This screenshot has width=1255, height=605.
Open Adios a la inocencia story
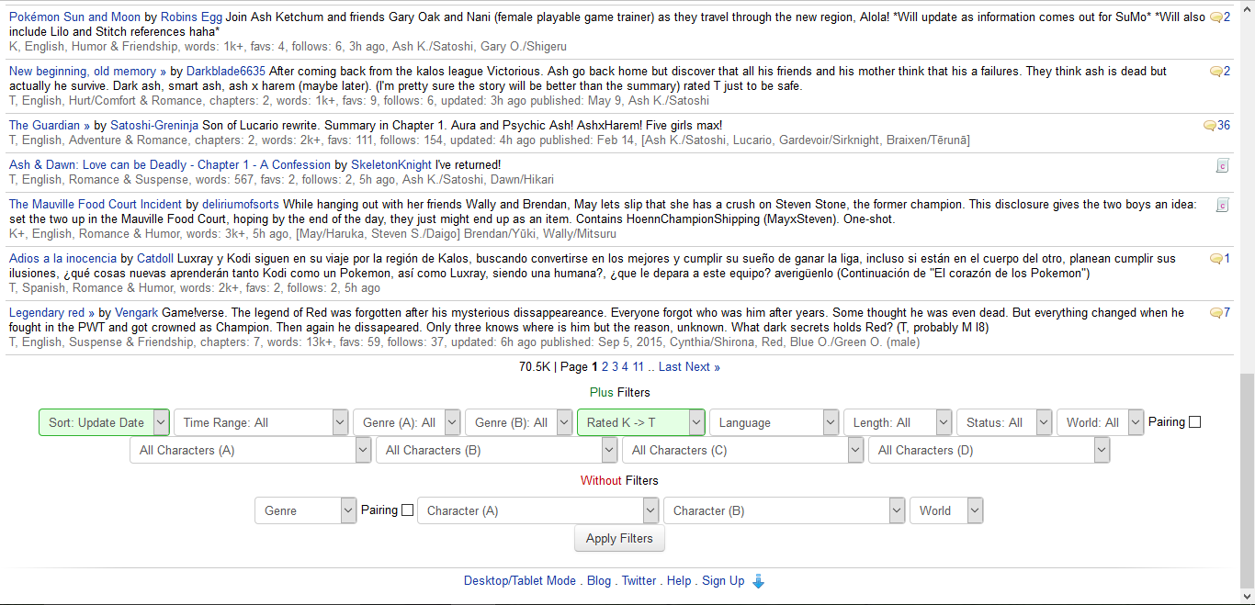(62, 259)
